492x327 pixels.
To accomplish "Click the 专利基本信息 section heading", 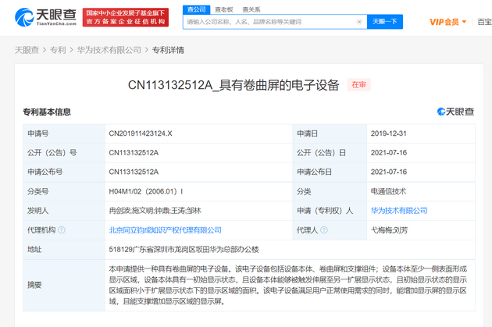I will pos(47,112).
